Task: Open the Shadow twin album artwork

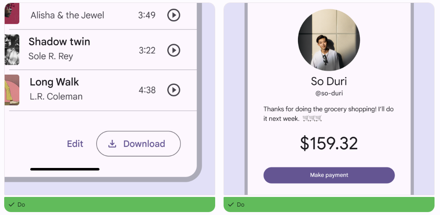Action: (x=12, y=50)
